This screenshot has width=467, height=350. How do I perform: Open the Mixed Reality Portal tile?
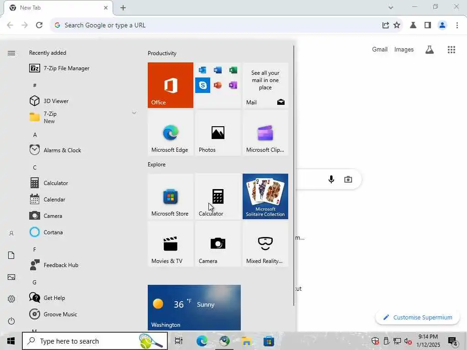[265, 244]
